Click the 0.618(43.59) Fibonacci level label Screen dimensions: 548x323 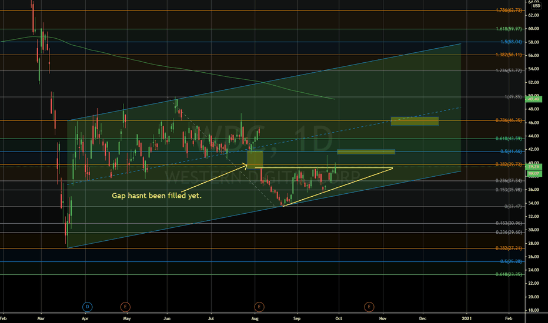point(509,139)
